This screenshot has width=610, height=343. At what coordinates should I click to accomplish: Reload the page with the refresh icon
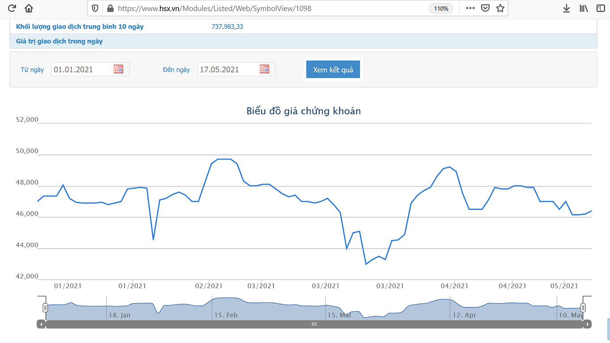pyautogui.click(x=12, y=8)
